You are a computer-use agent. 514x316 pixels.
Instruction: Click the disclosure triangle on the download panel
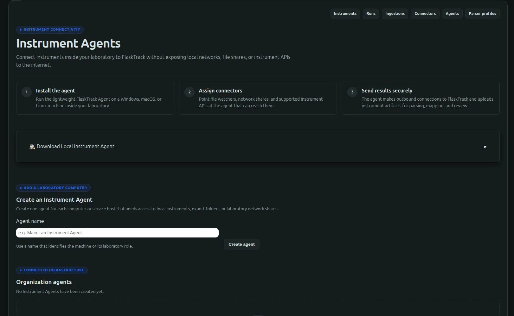[x=485, y=147]
